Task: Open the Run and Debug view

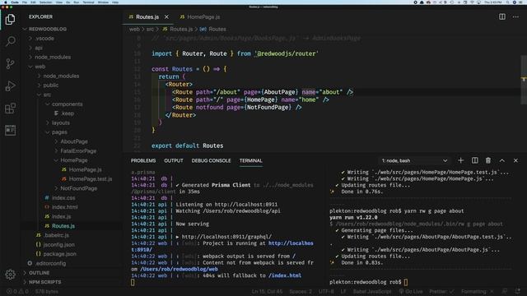Action: click(x=10, y=86)
